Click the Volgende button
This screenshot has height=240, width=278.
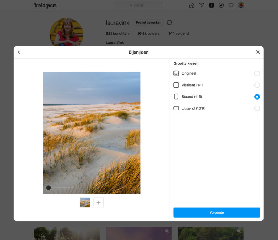click(216, 212)
